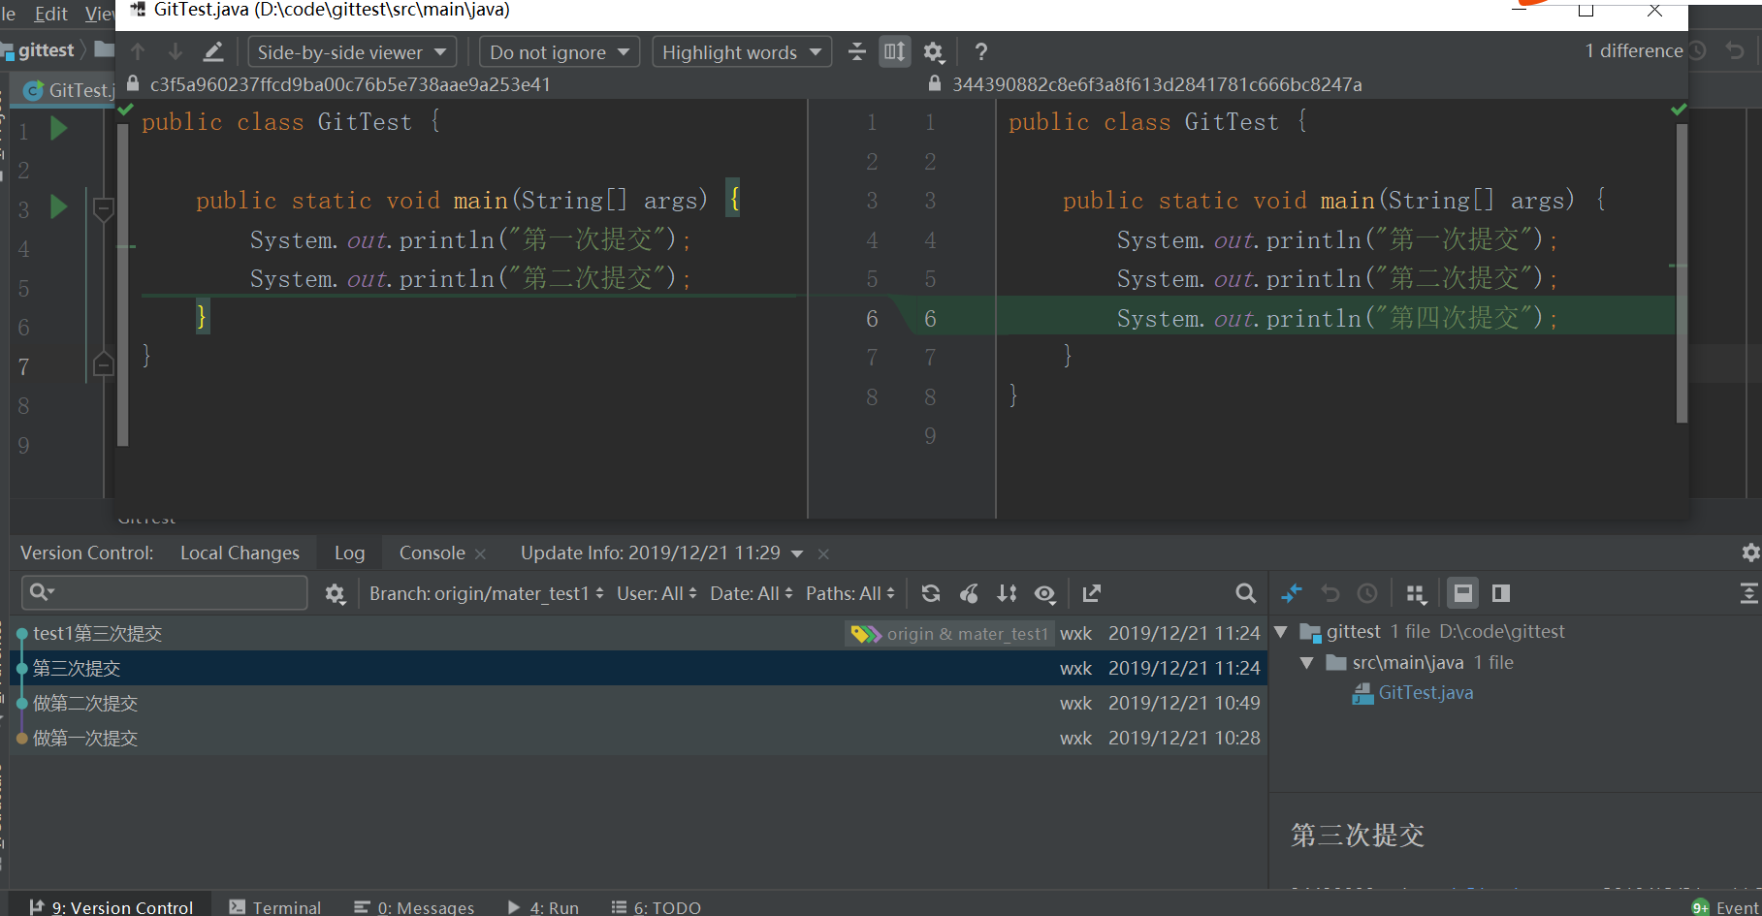
Task: Jump to source with pencil icon
Action: click(x=213, y=51)
